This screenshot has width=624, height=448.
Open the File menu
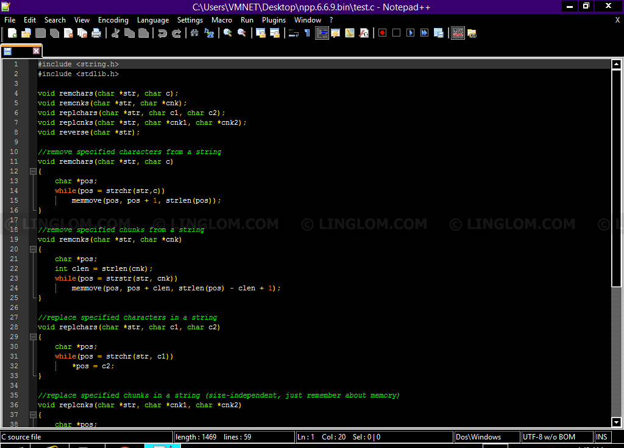(10, 20)
